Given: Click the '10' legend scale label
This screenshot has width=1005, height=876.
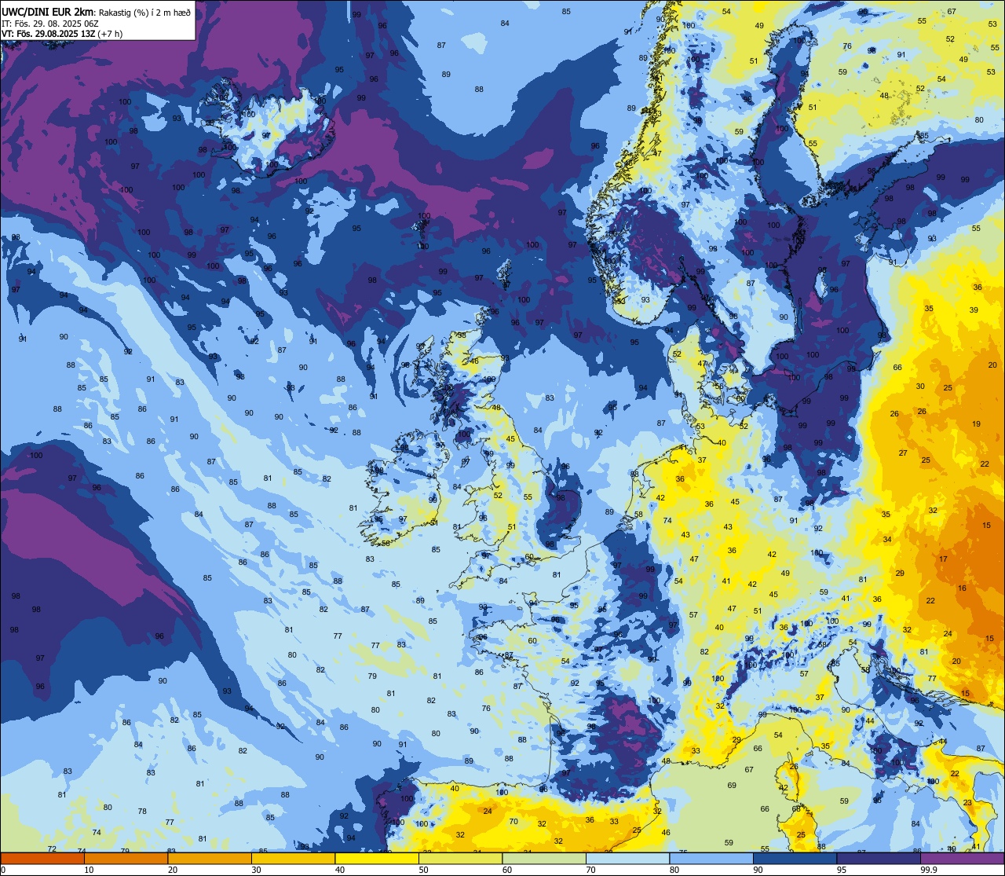Looking at the screenshot, I should tap(89, 870).
